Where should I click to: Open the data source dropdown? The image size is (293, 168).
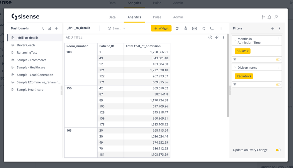(x=117, y=28)
